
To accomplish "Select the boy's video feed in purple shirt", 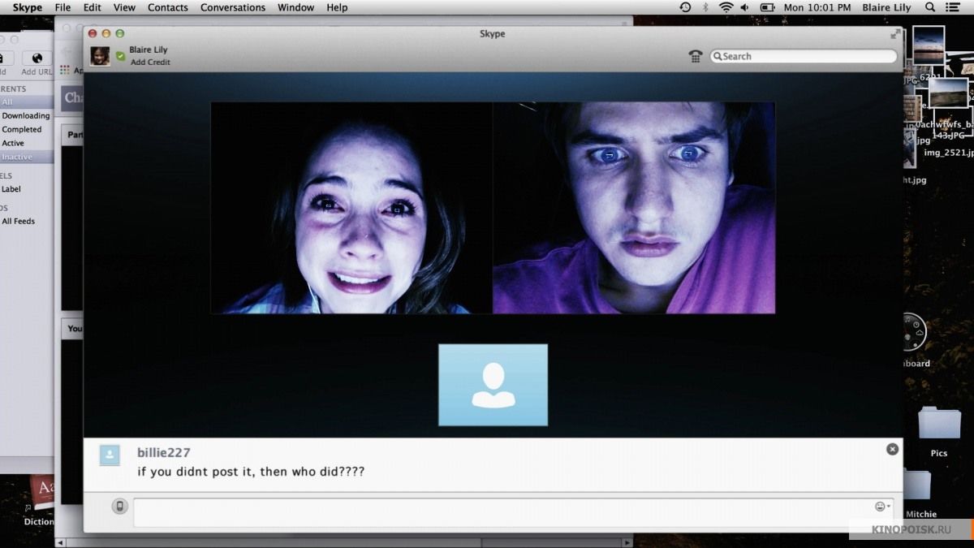I will pyautogui.click(x=634, y=207).
